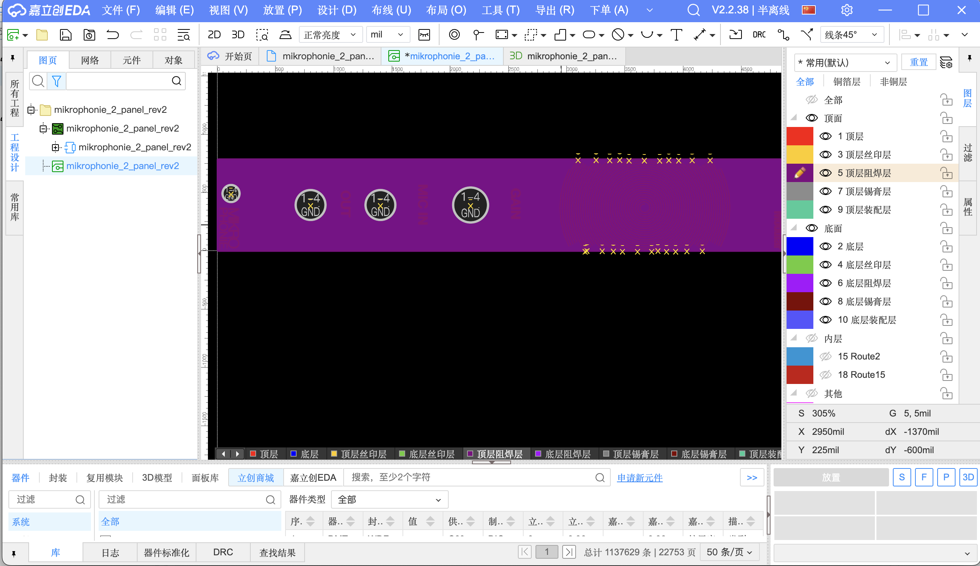This screenshot has width=980, height=566.
Task: Open the 布线 (U) menu
Action: (391, 10)
